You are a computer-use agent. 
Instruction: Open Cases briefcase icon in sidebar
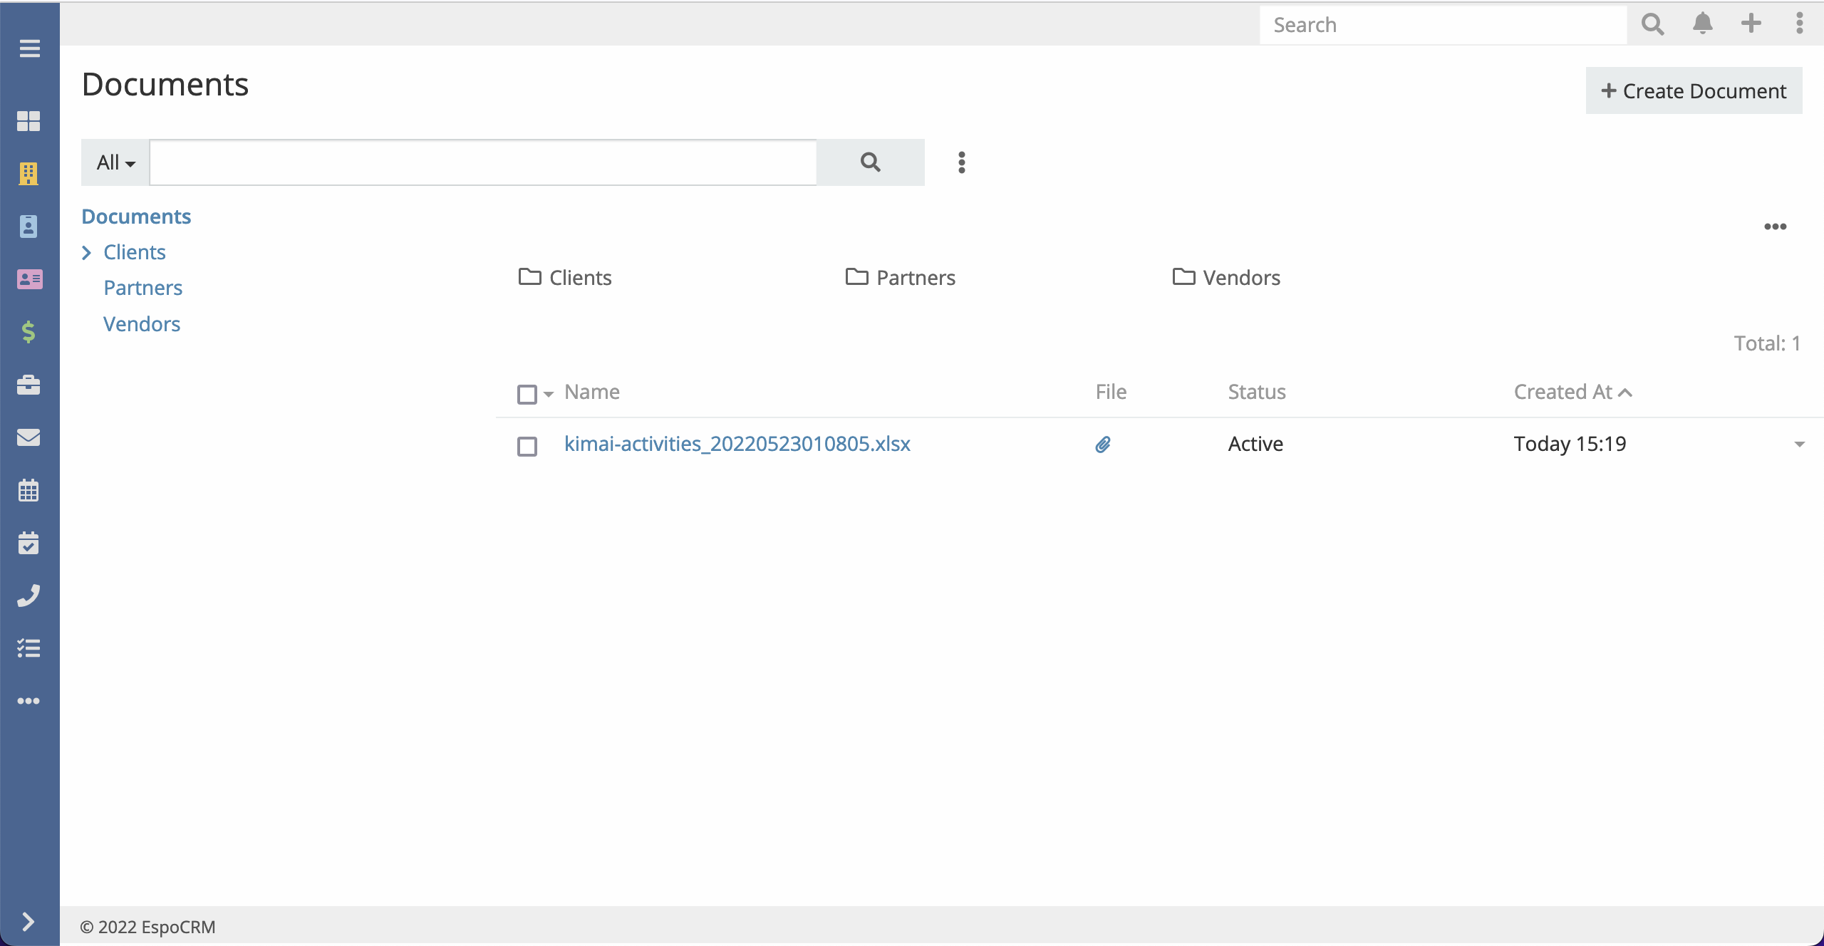click(x=28, y=385)
